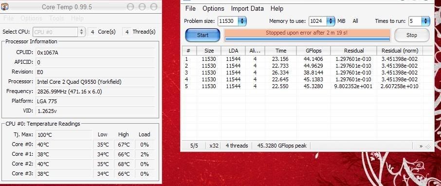Click the Residual (norm) column header

coord(400,51)
